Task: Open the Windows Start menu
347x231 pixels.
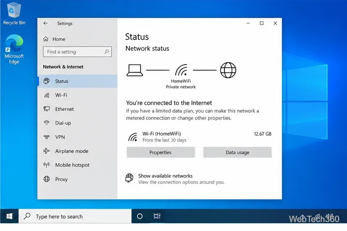Action: tap(9, 216)
